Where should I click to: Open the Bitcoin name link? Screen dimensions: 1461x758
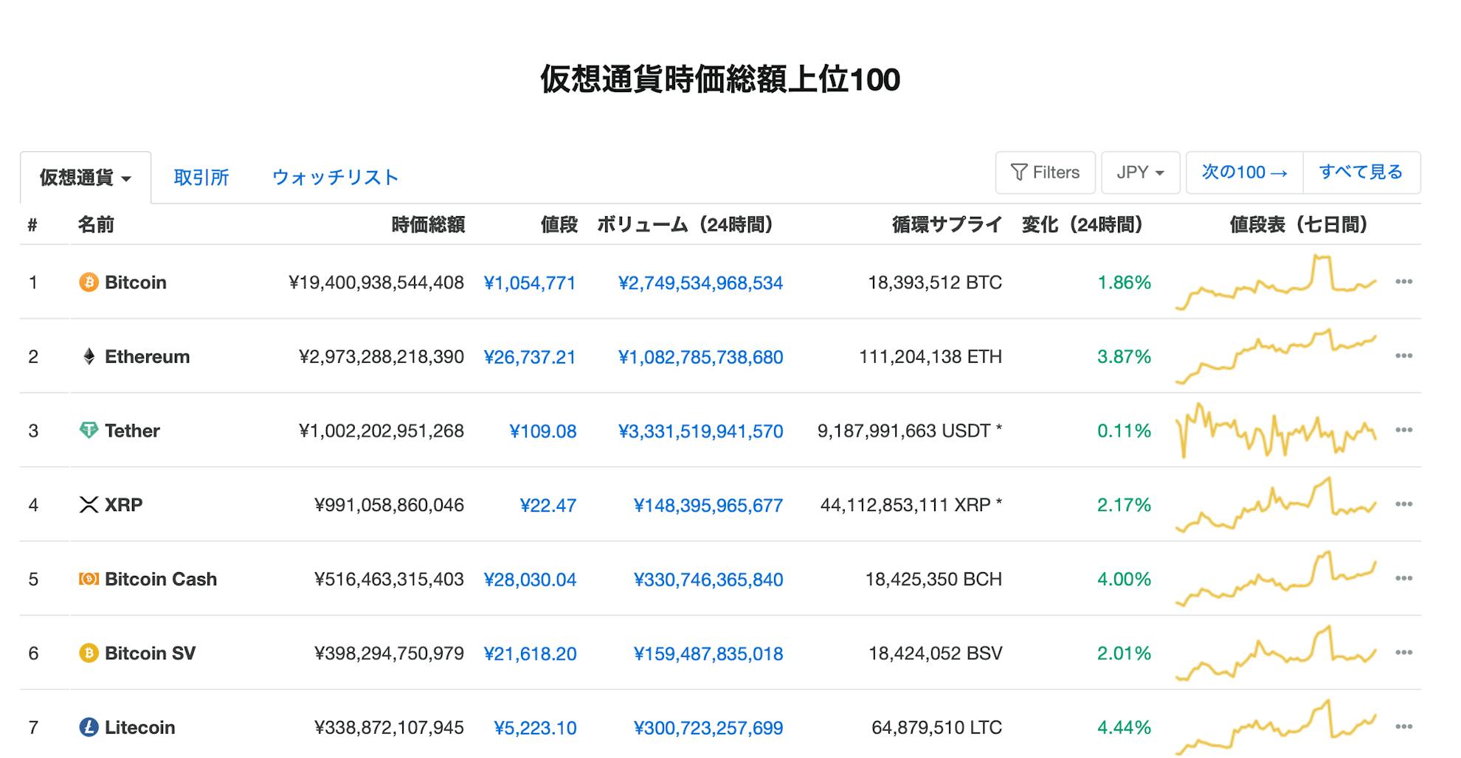pyautogui.click(x=136, y=282)
